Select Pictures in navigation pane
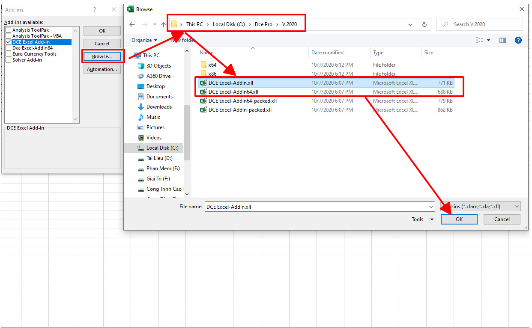This screenshot has height=328, width=532. (155, 127)
